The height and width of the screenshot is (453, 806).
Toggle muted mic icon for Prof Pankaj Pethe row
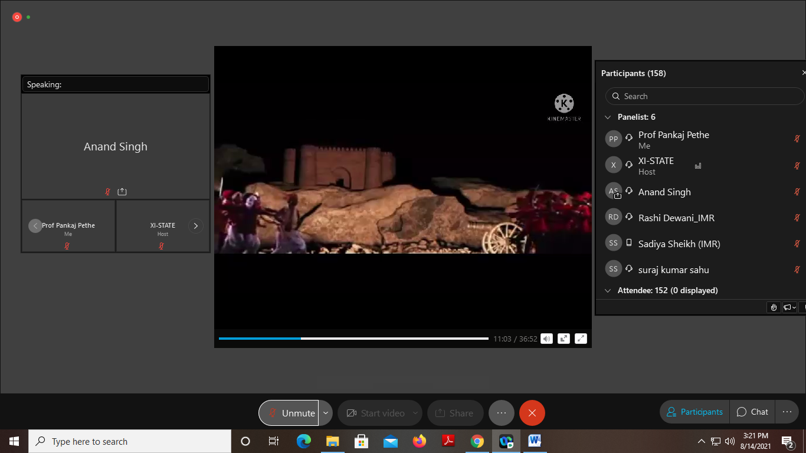tap(797, 139)
